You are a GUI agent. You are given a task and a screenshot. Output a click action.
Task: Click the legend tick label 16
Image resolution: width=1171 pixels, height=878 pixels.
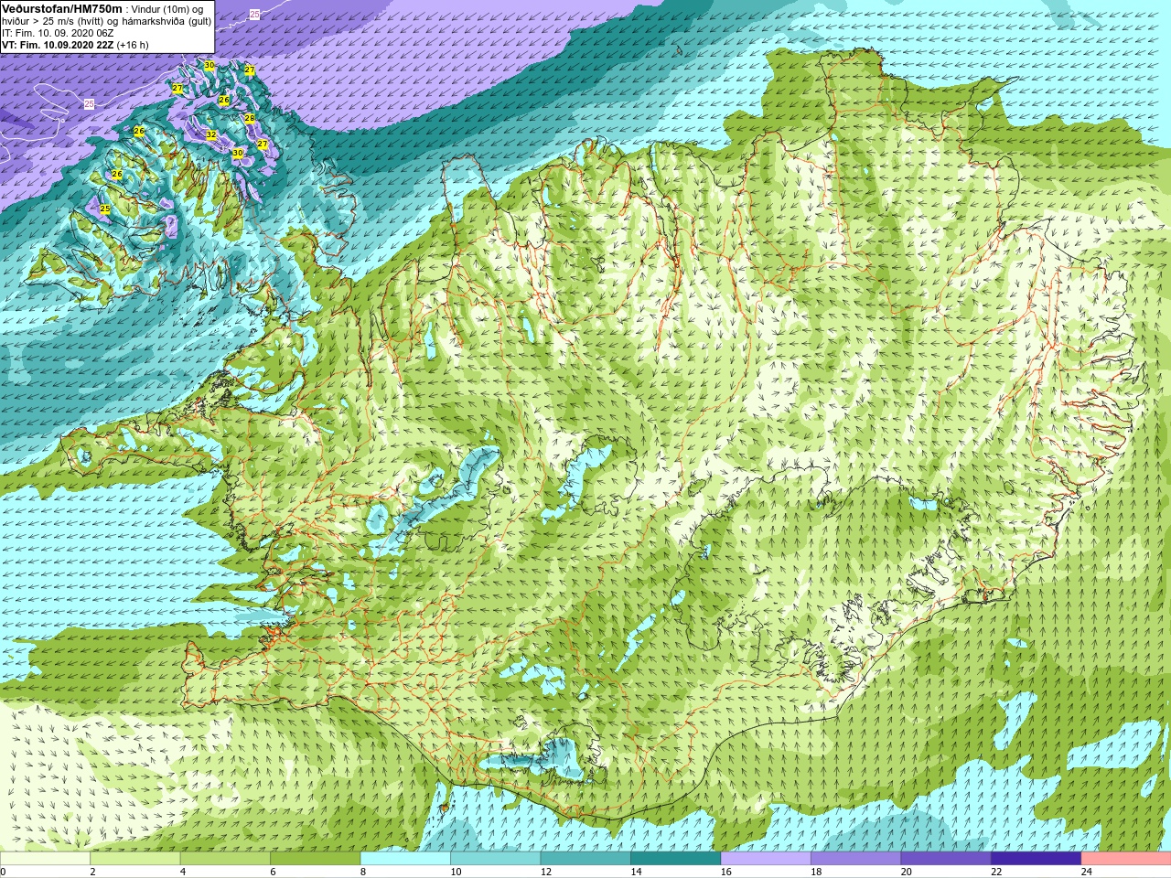click(x=726, y=872)
